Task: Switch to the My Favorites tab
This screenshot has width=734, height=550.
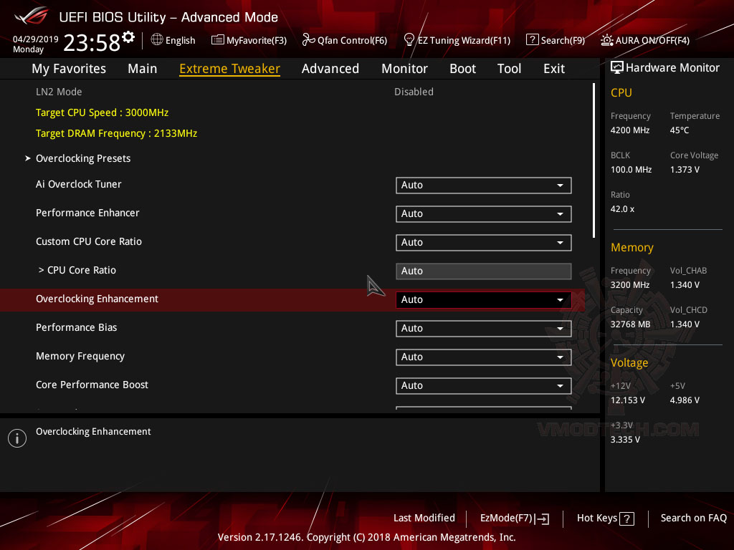Action: click(69, 69)
